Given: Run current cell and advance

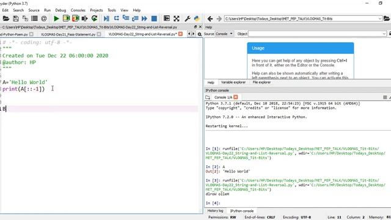Looking at the screenshot, I should tap(76, 18).
